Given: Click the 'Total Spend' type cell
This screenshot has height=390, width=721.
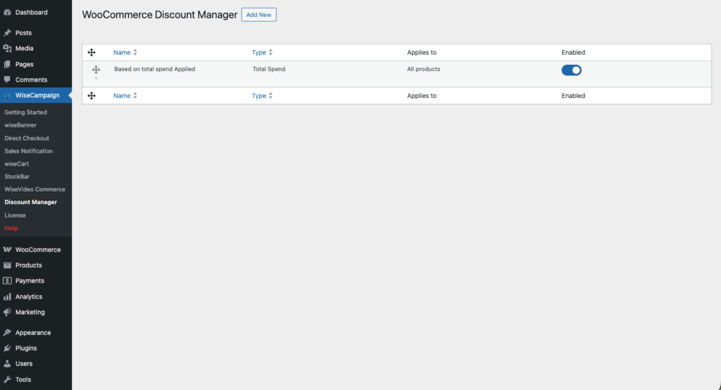Looking at the screenshot, I should [269, 69].
